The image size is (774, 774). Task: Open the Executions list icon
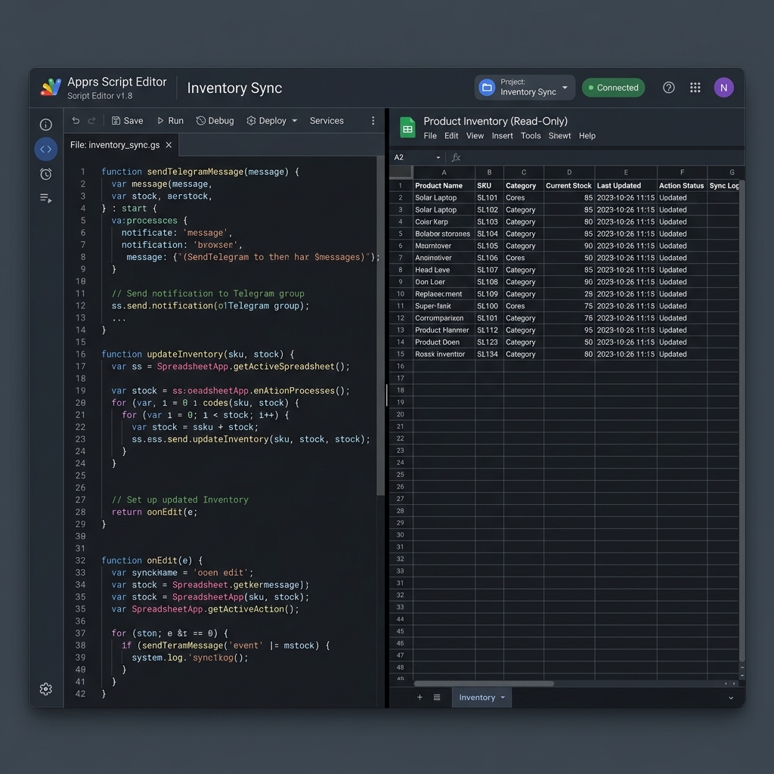pyautogui.click(x=46, y=198)
